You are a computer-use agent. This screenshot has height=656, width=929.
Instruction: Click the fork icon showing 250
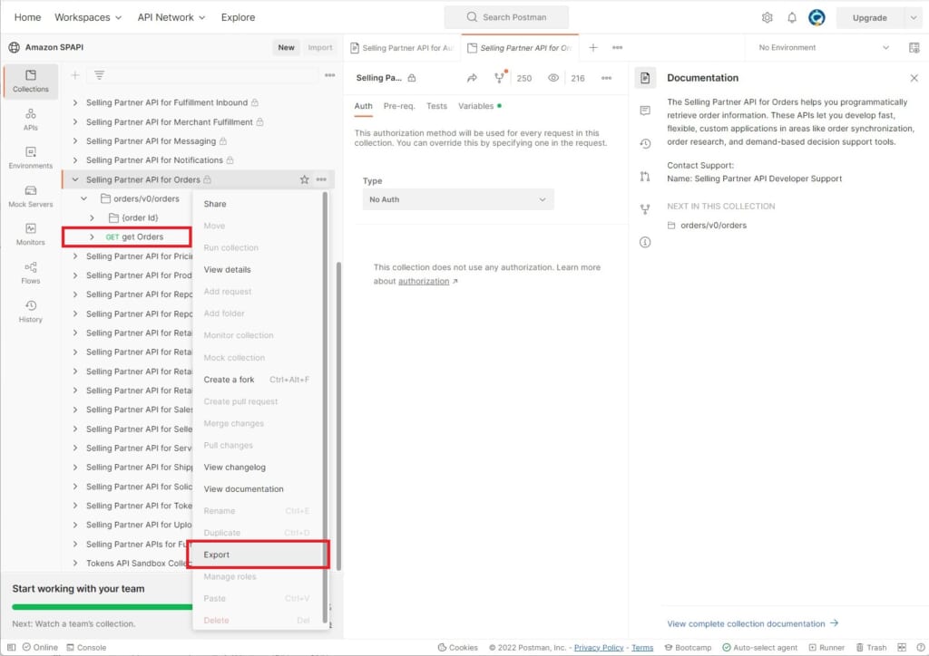point(500,78)
